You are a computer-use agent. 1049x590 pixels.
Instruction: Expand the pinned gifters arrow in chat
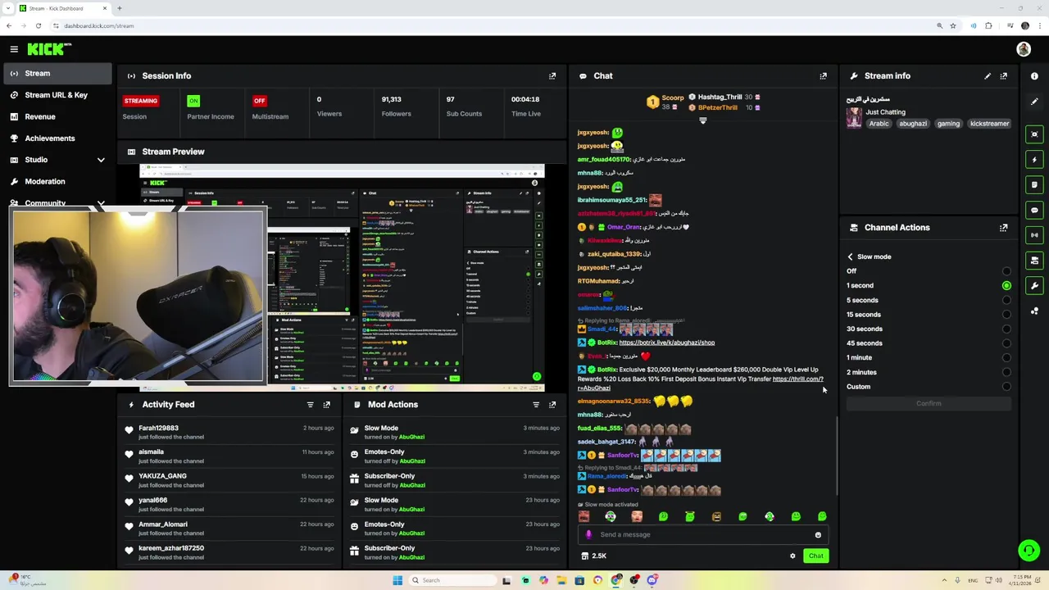(702, 121)
